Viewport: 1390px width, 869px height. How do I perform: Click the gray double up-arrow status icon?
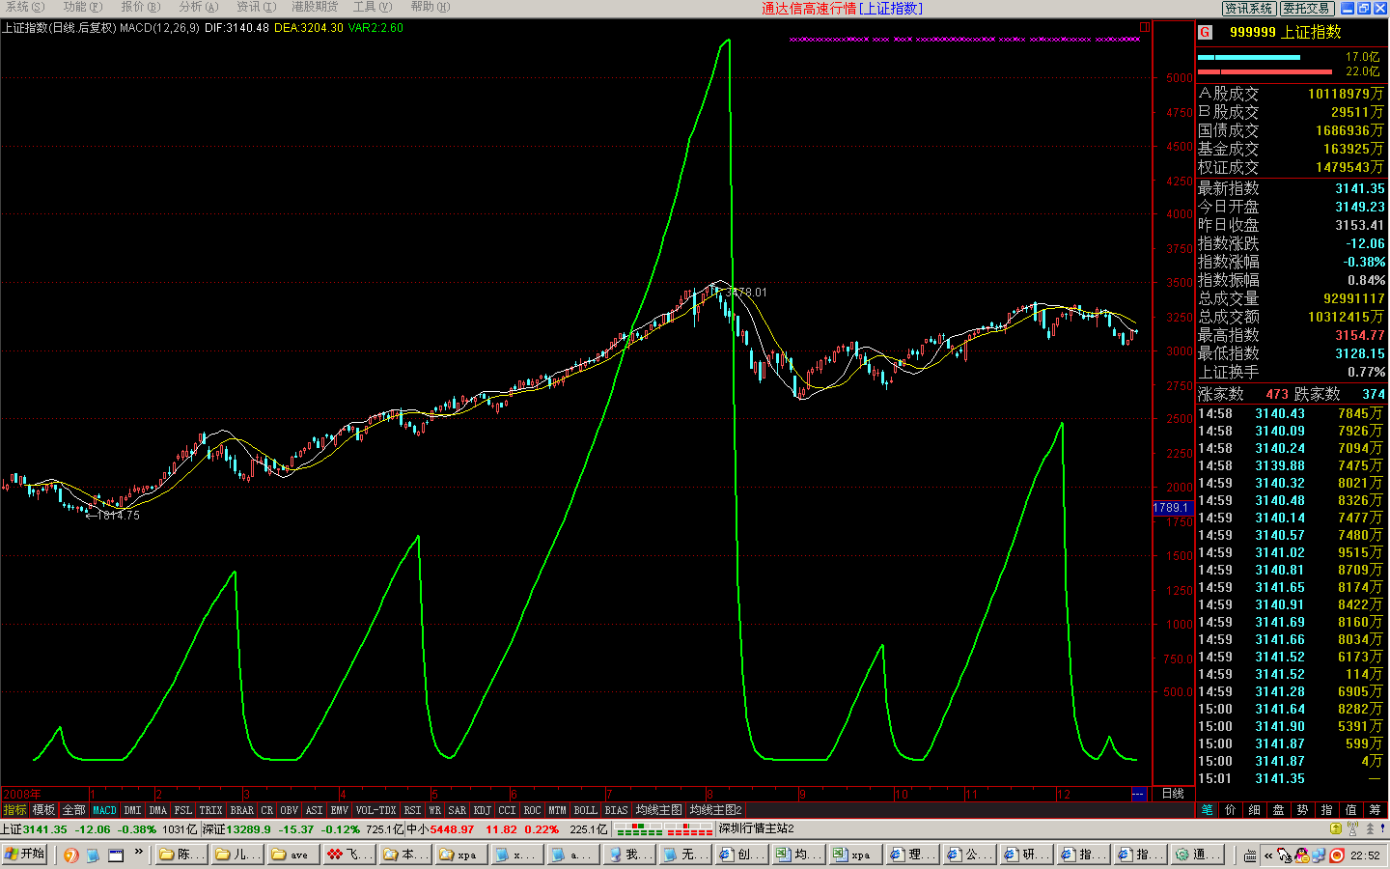(x=1370, y=828)
